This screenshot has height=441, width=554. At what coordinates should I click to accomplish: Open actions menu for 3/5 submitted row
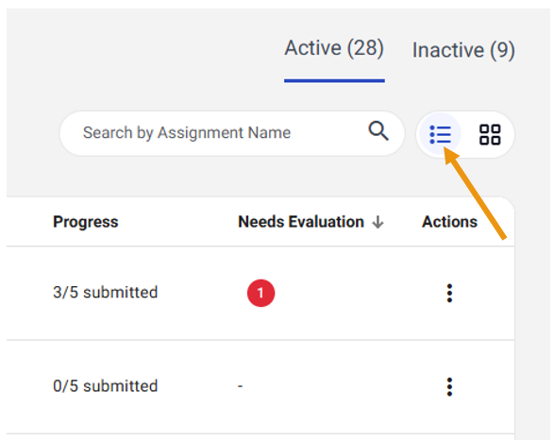point(449,293)
